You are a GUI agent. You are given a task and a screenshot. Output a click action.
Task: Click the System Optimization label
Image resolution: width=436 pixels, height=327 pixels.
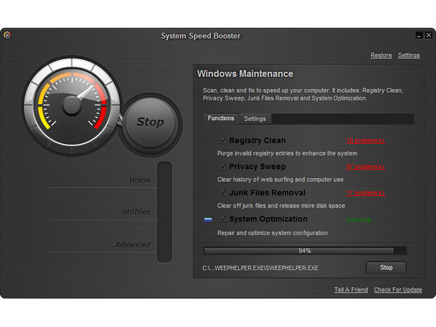(269, 219)
